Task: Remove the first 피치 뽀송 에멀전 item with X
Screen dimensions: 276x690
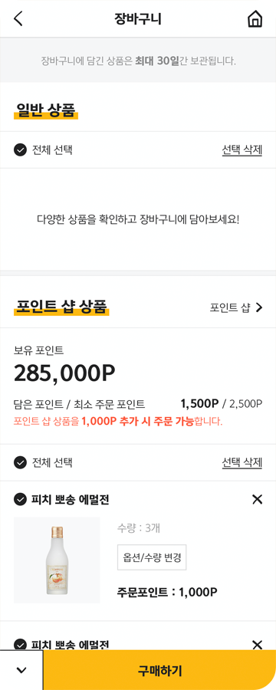Action: [x=257, y=499]
